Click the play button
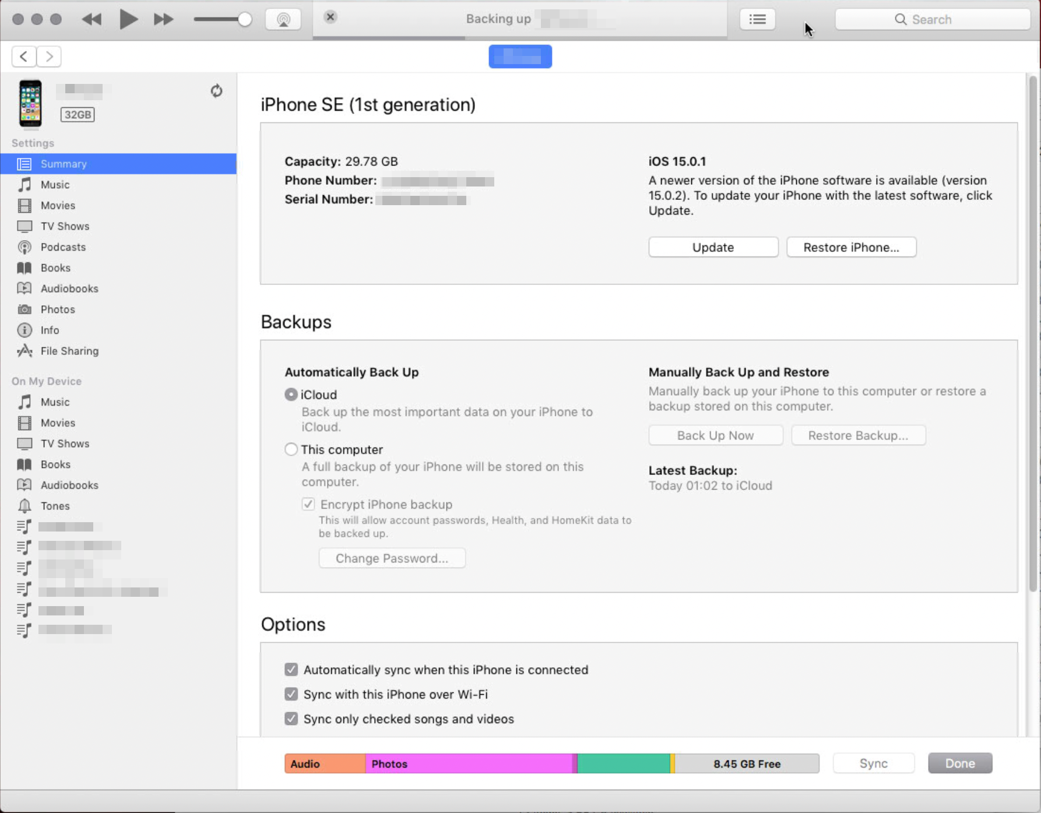The image size is (1041, 813). 128,19
